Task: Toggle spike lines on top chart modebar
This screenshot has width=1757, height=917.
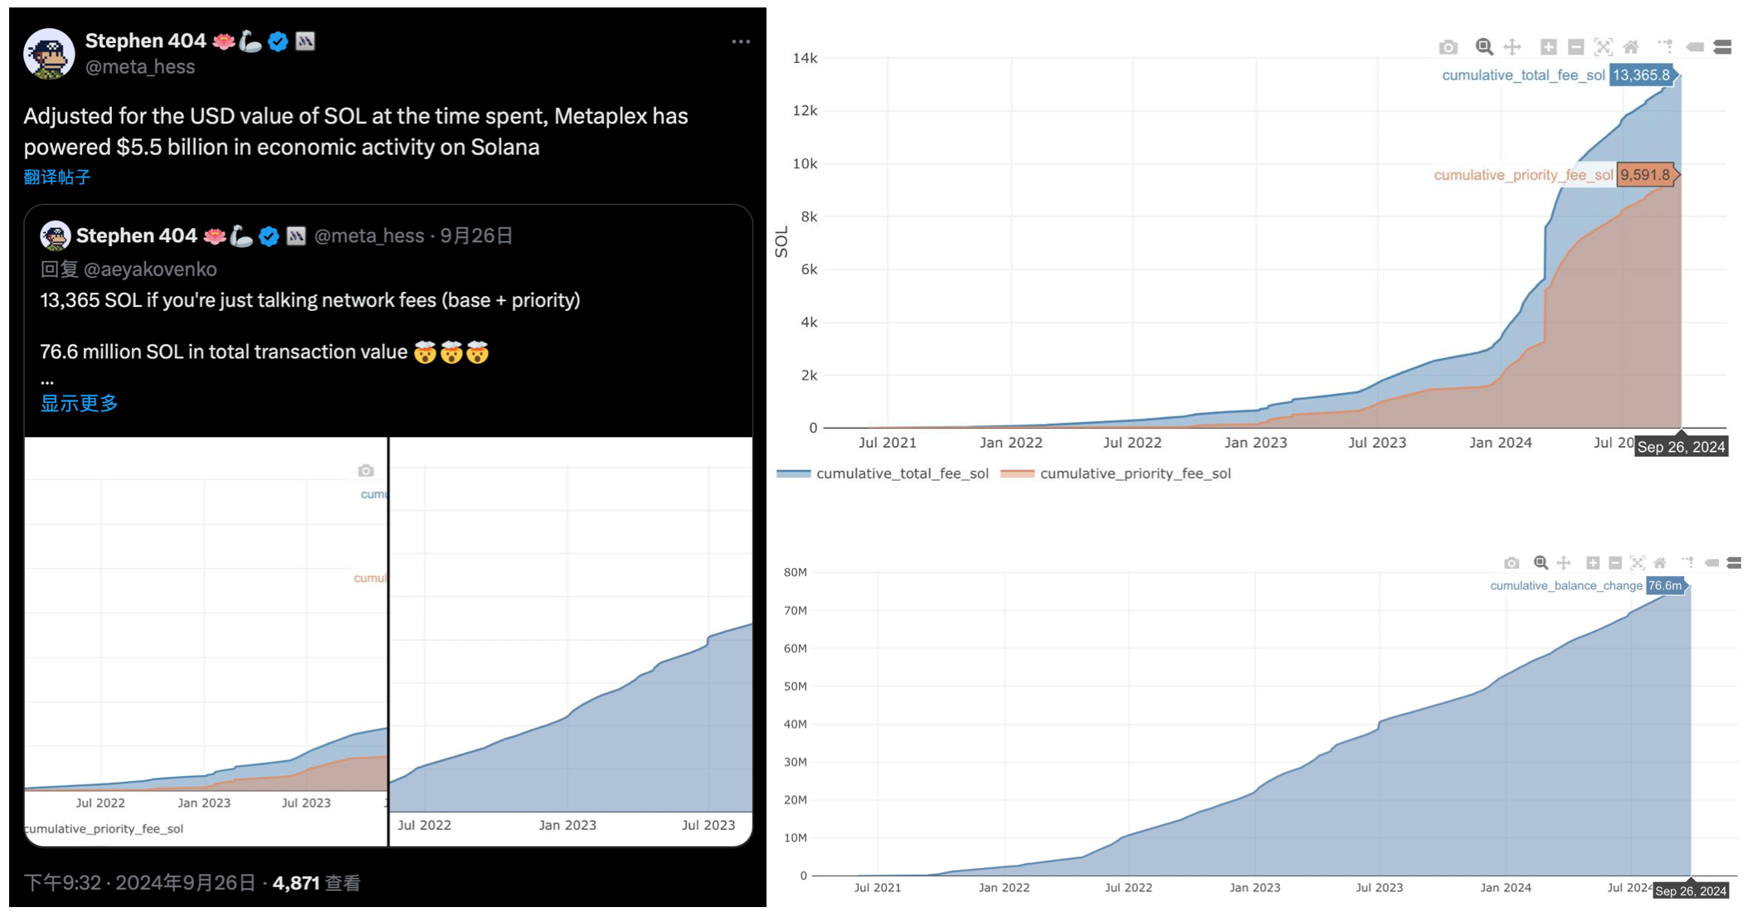Action: point(1665,46)
